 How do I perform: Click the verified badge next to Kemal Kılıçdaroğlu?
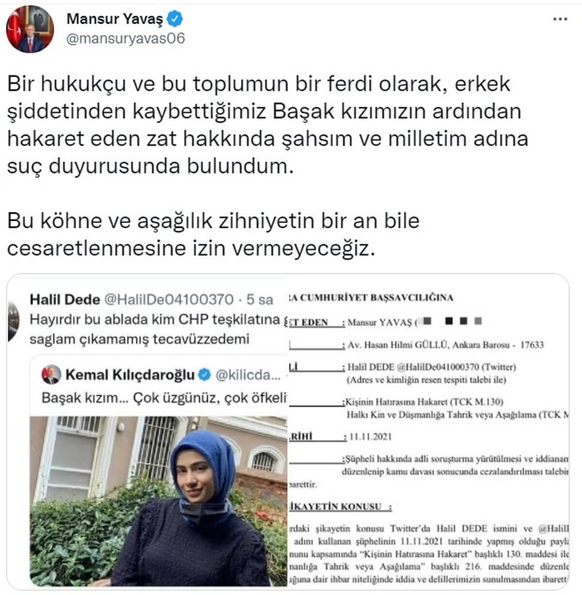pyautogui.click(x=205, y=374)
